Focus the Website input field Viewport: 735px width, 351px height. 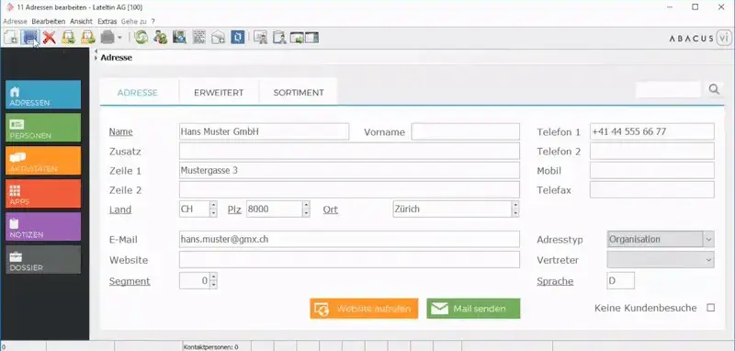pos(350,260)
